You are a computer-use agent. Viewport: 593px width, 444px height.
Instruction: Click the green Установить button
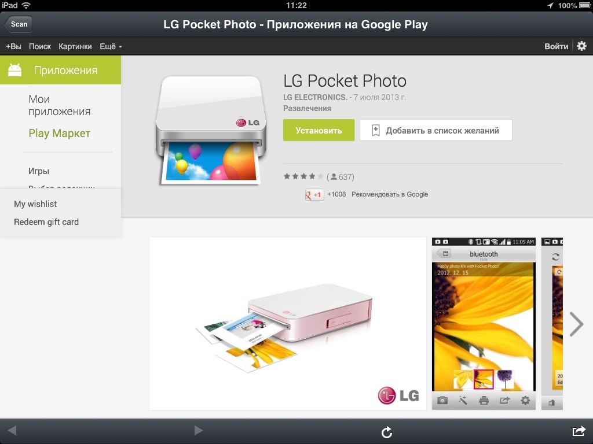pyautogui.click(x=319, y=131)
